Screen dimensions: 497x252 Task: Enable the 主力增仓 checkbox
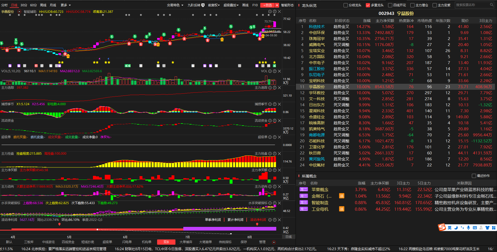[x=412, y=5]
